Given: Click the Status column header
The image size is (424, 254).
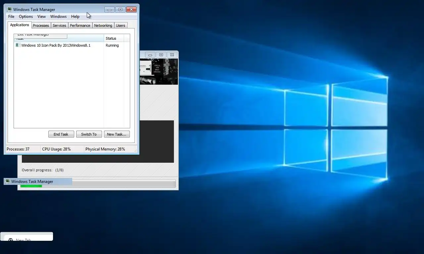Looking at the screenshot, I should pos(114,38).
